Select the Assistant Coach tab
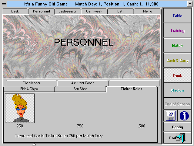Viewport: 194px width, 146px height. pos(83,83)
